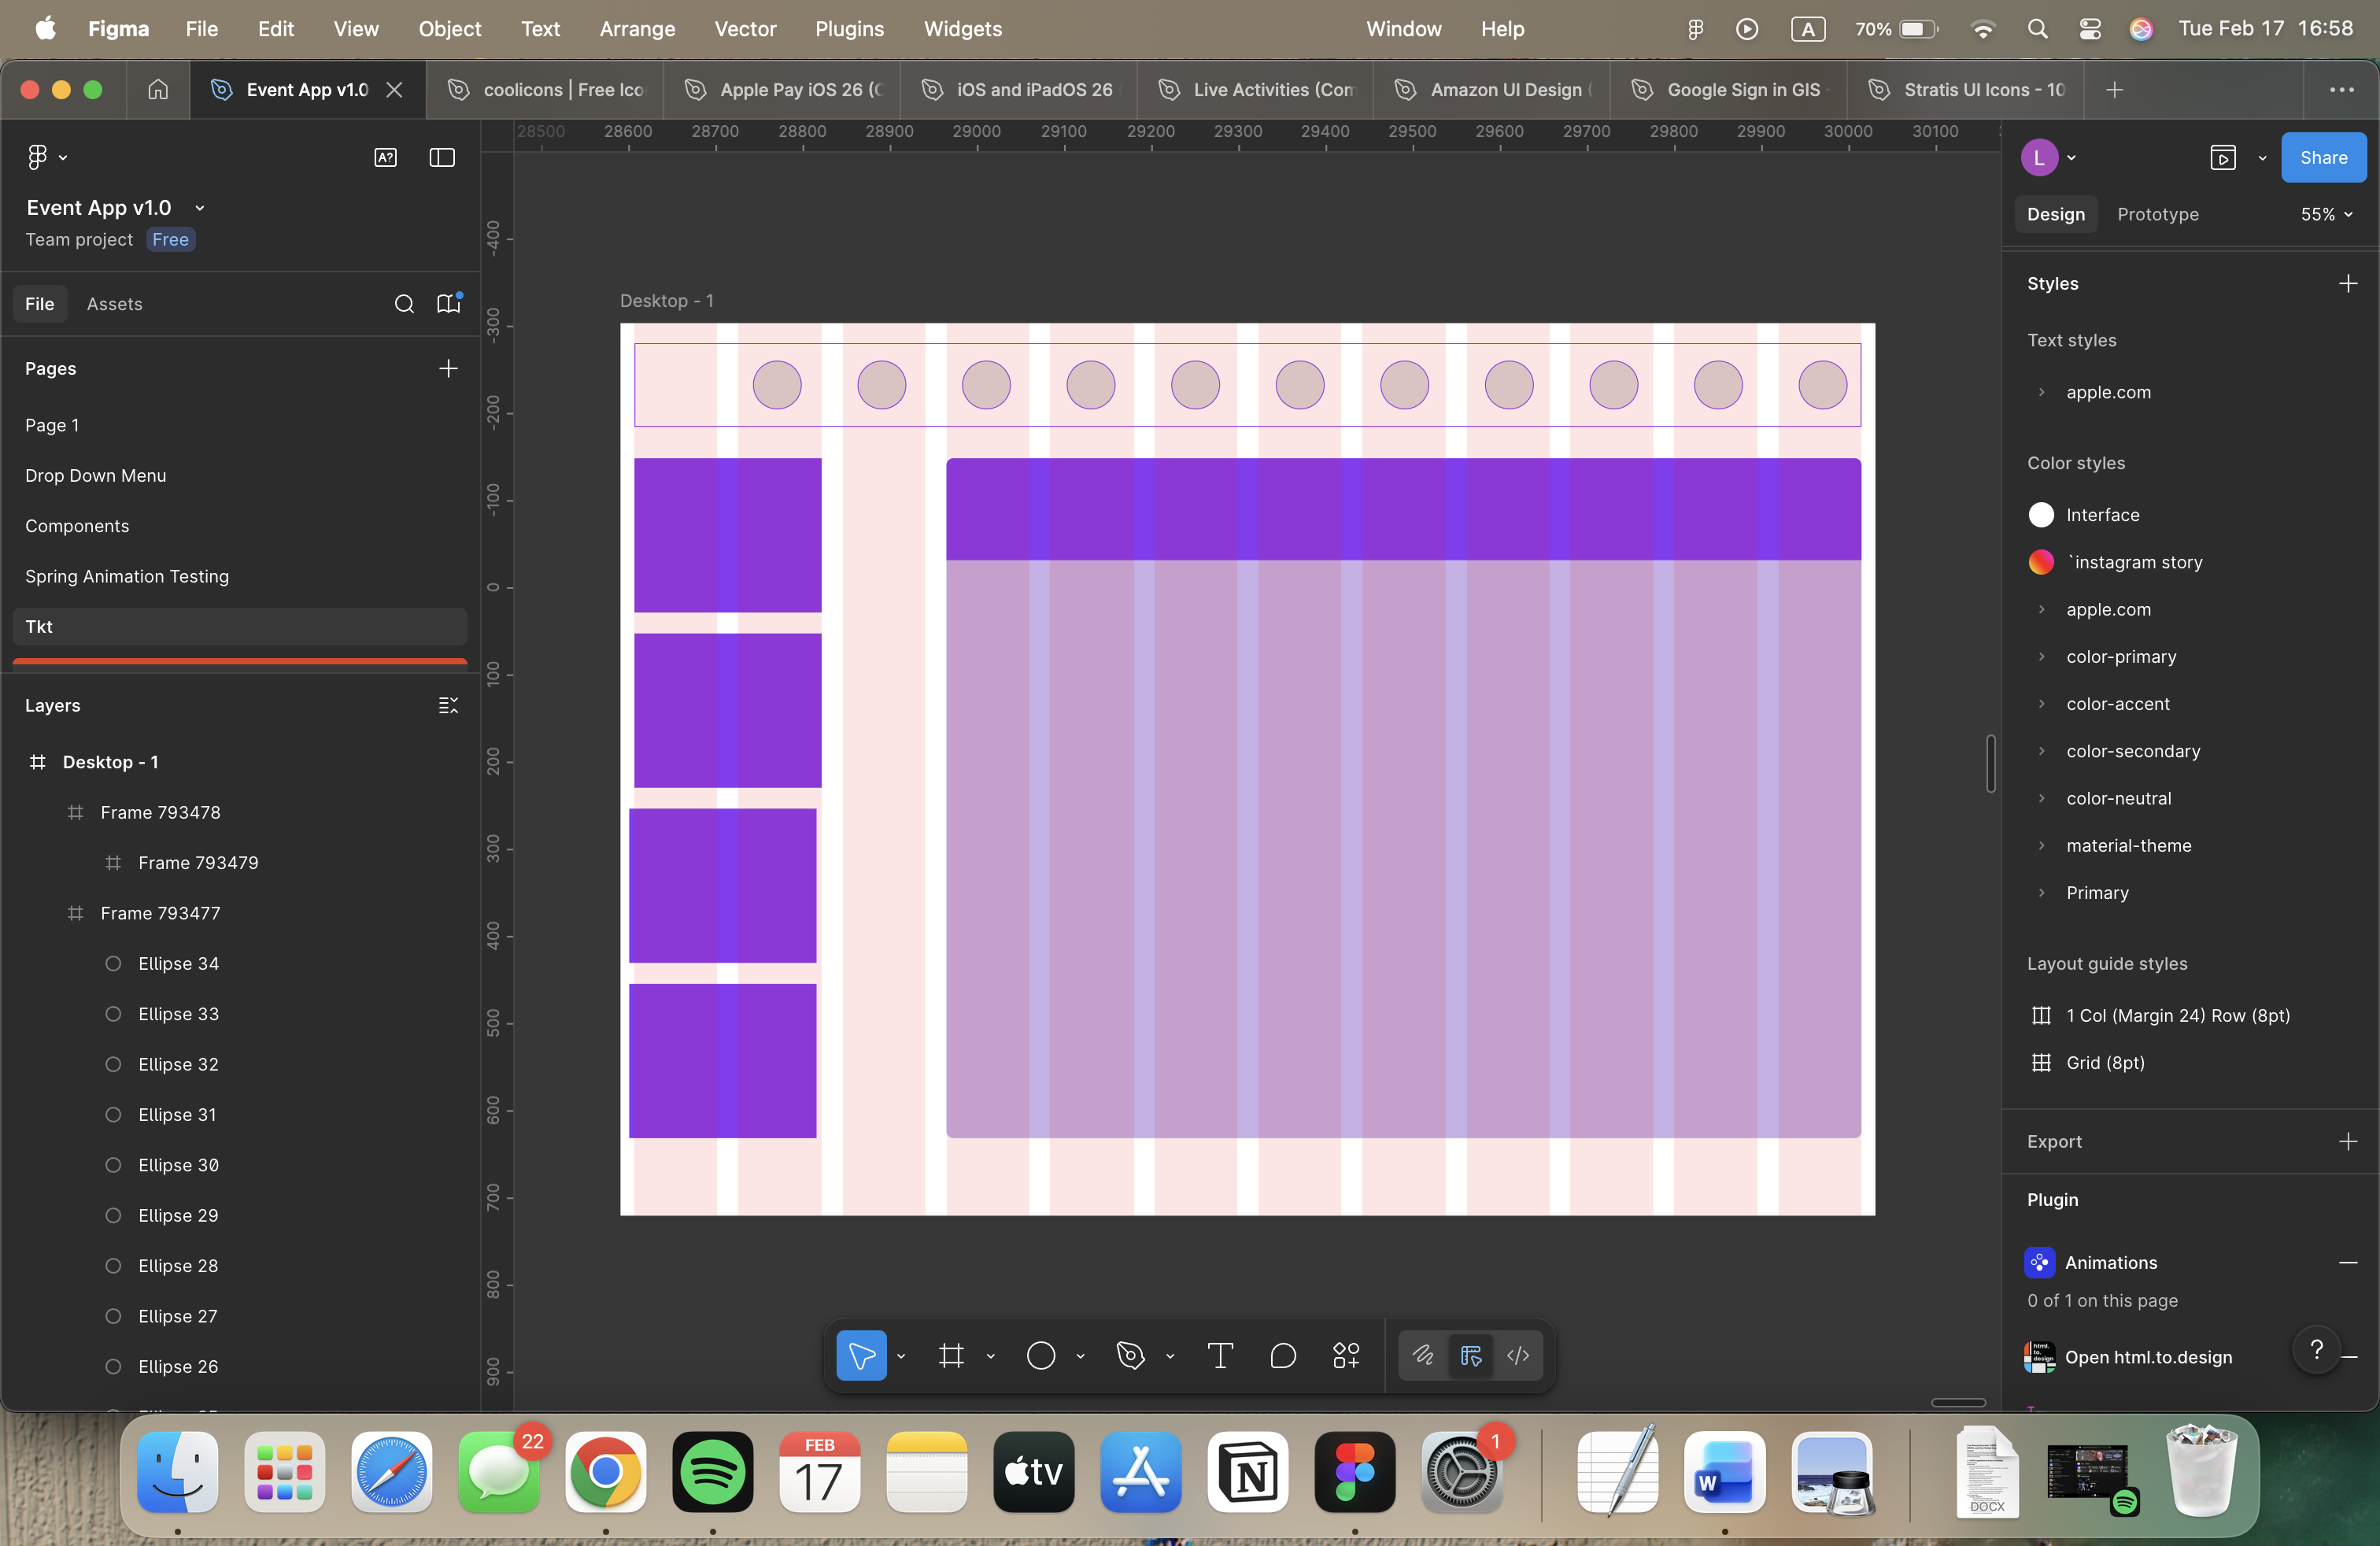The image size is (2380, 1546).
Task: Select the Interface color style swatch
Action: point(2040,515)
